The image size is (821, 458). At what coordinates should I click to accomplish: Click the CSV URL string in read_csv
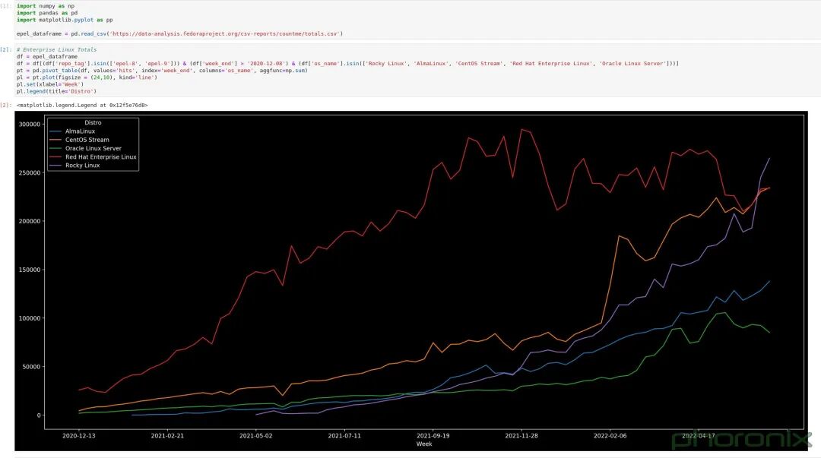point(225,33)
